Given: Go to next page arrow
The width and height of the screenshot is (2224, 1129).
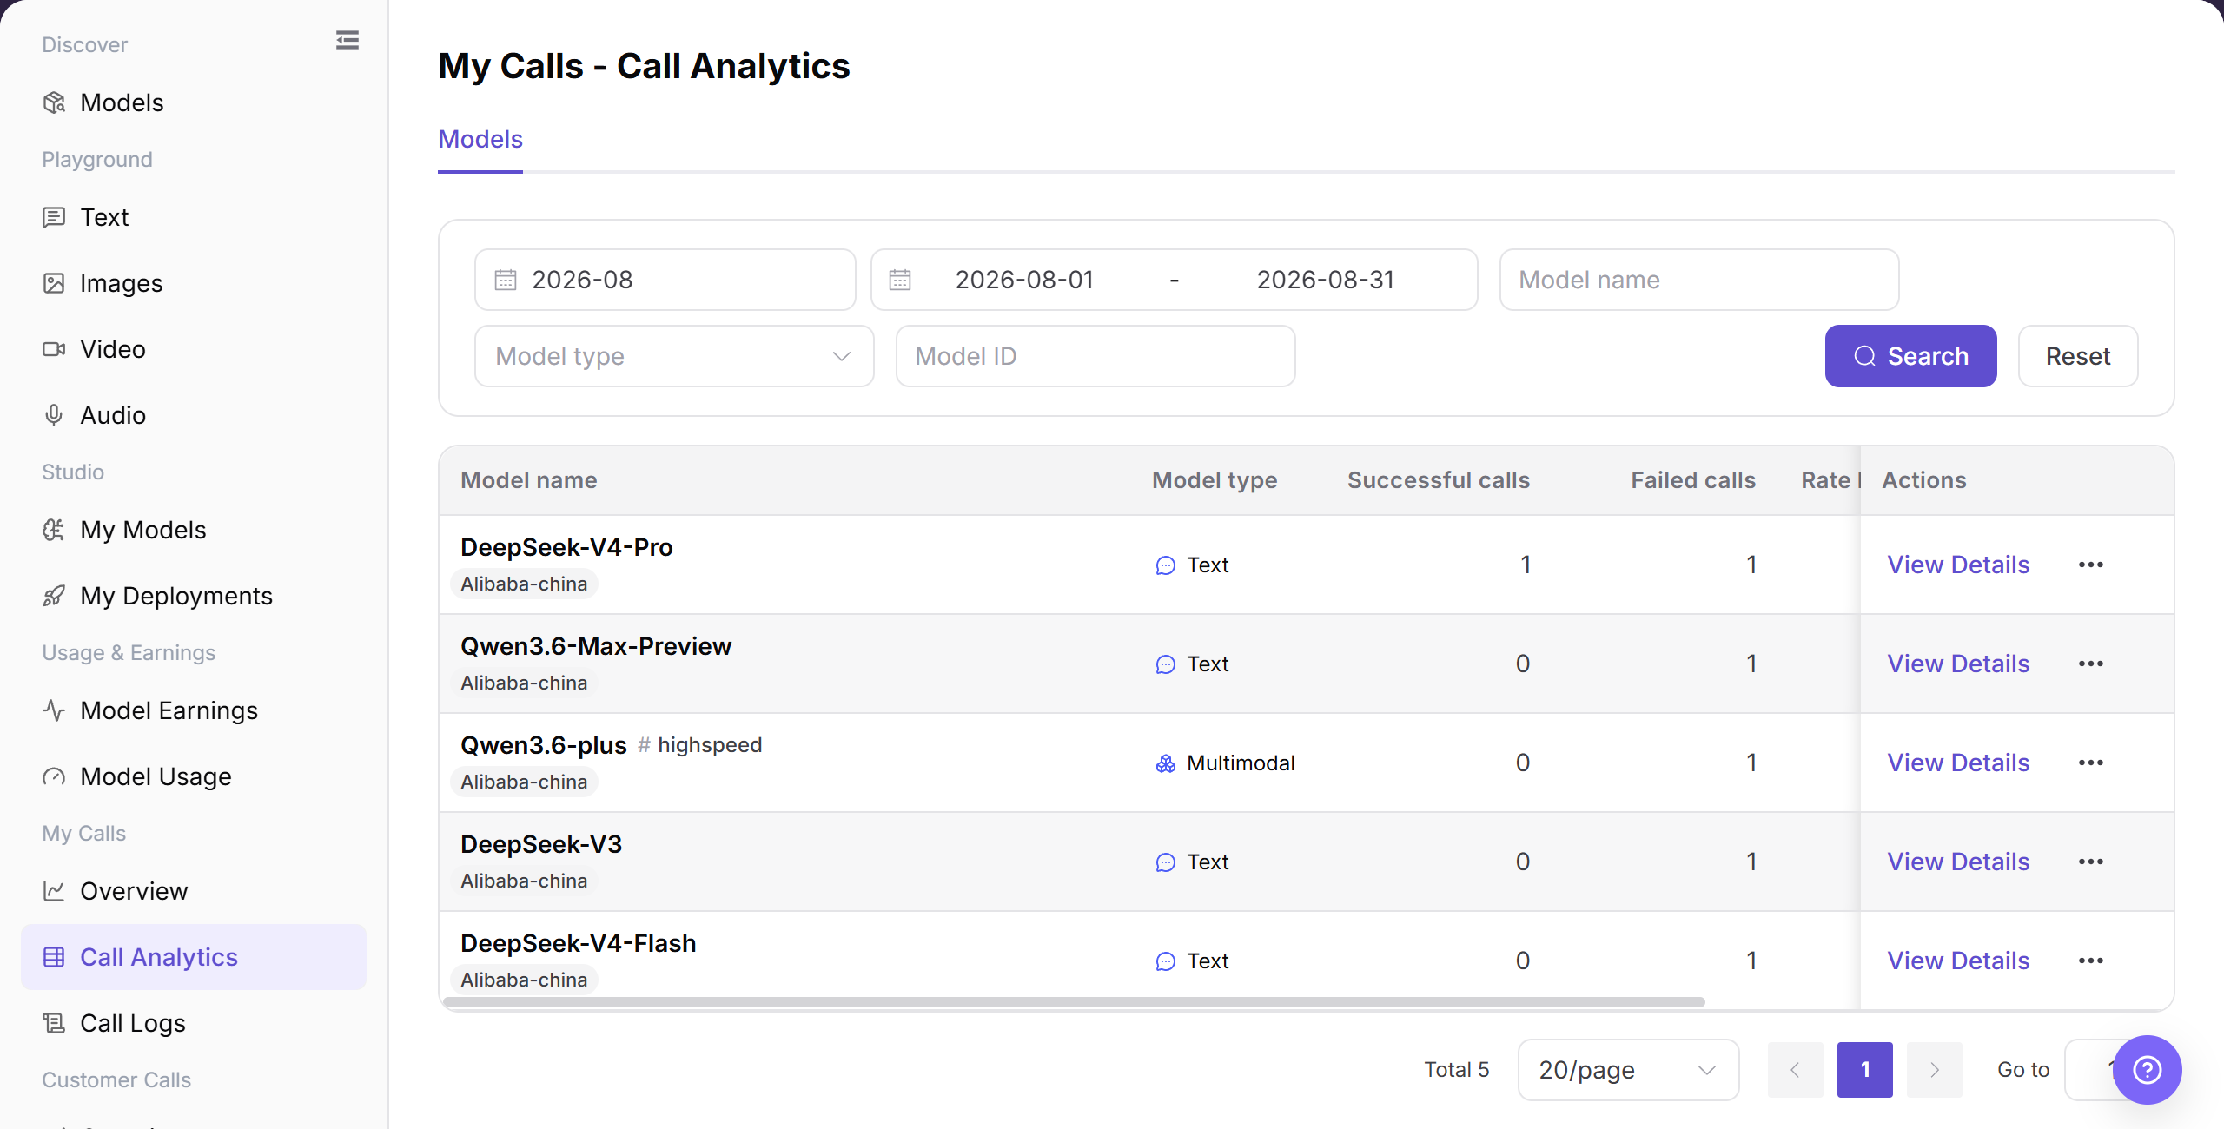Looking at the screenshot, I should (x=1934, y=1070).
